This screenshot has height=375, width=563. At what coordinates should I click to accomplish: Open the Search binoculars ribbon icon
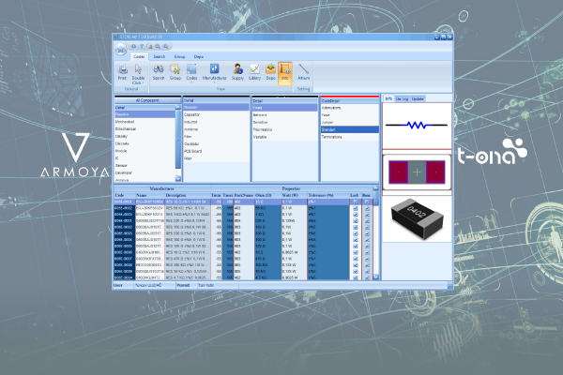click(159, 72)
